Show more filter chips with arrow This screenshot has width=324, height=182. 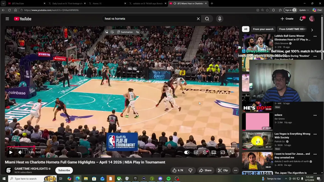pos(312,30)
